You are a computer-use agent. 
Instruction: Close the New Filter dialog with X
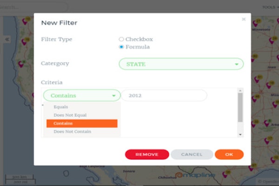click(244, 19)
